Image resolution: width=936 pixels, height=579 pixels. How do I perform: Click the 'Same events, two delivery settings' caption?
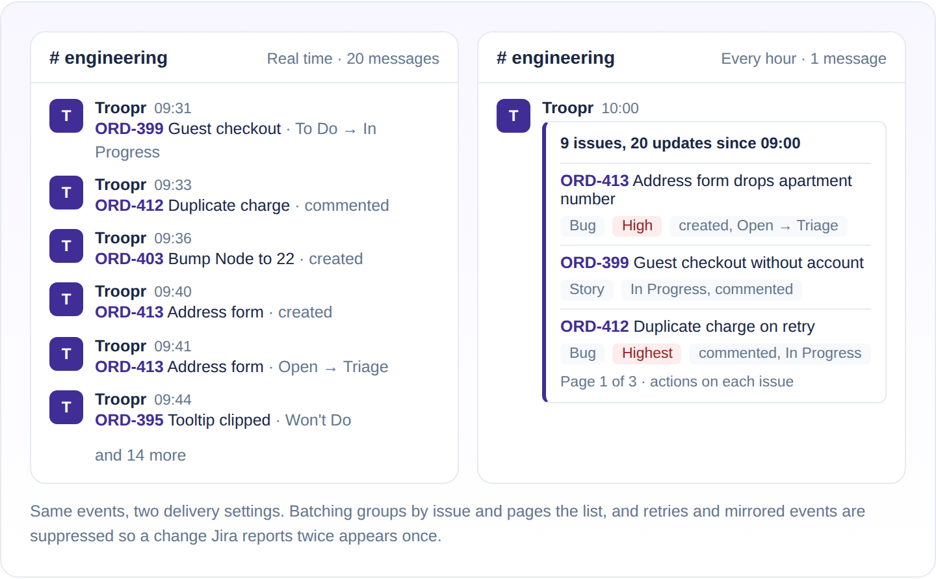coord(447,524)
